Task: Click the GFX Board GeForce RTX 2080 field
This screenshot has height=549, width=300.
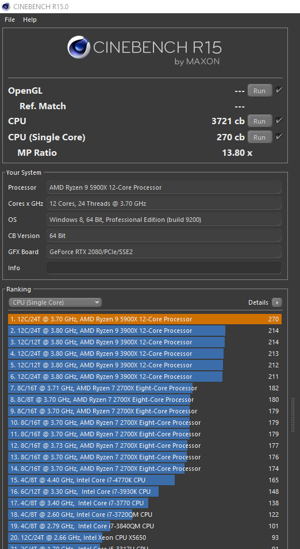Action: (164, 252)
